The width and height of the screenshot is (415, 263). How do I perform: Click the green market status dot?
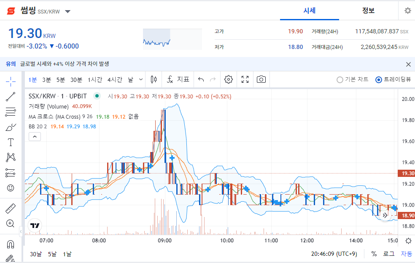97,96
